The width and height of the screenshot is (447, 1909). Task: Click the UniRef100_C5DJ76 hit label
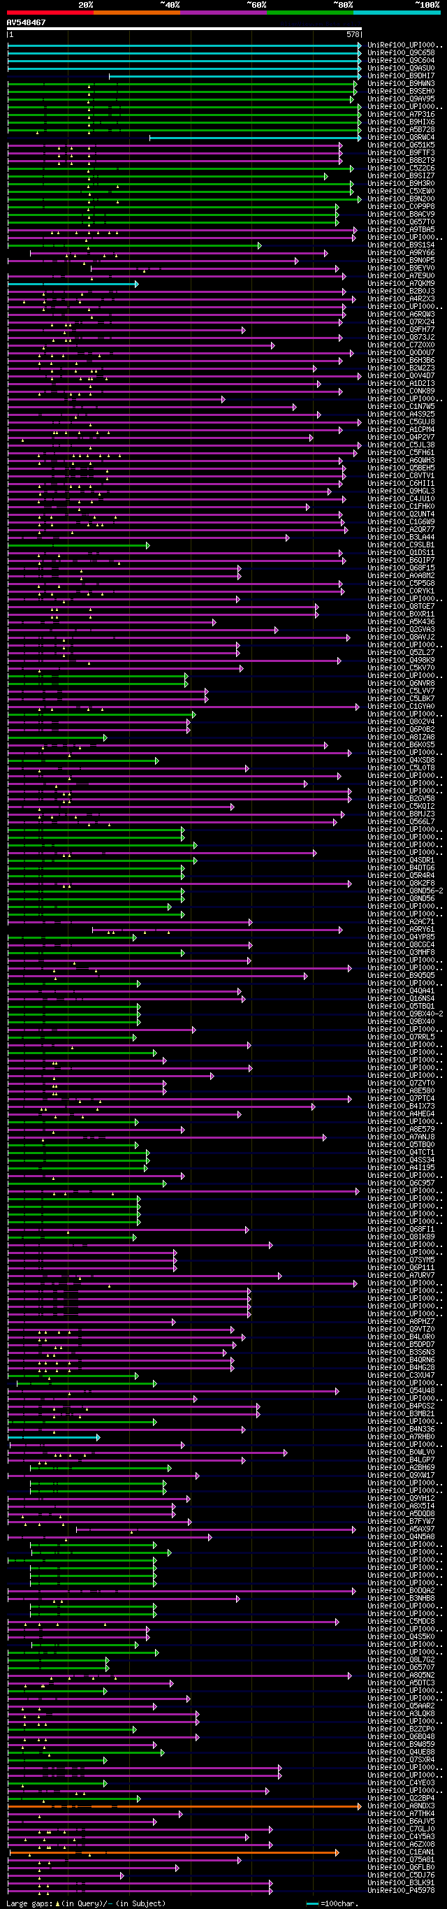pyautogui.click(x=401, y=1875)
